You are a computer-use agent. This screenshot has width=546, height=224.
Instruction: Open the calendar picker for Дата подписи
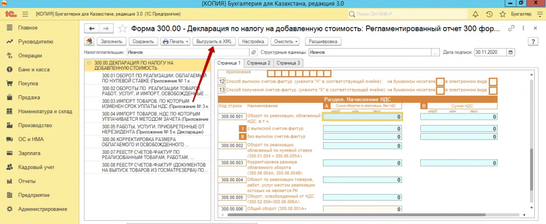511,52
